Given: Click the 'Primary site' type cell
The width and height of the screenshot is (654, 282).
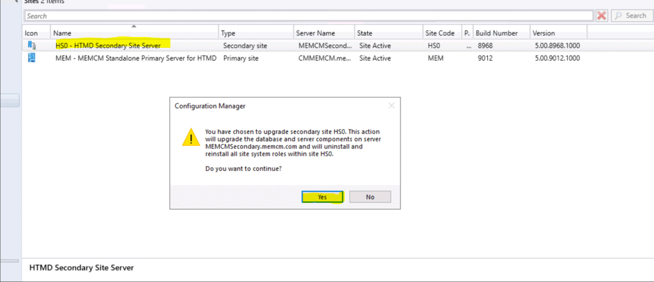Looking at the screenshot, I should (x=241, y=58).
